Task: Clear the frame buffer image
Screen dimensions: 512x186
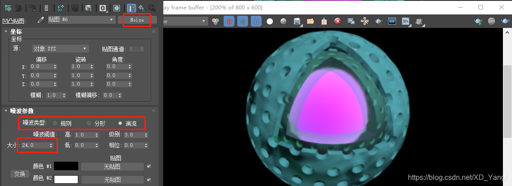Action: 338,22
